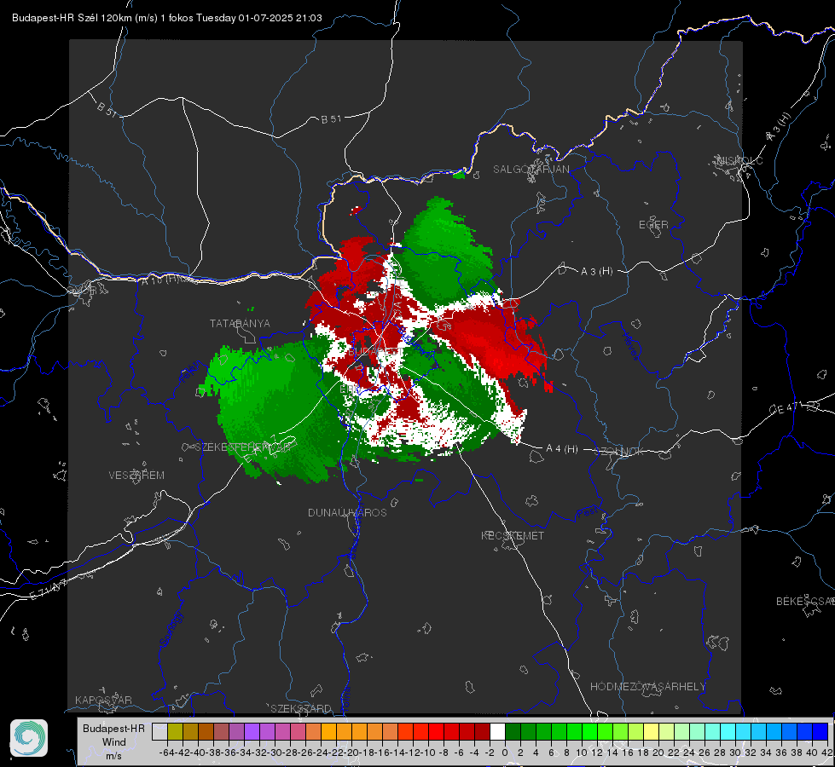Click the 42 legend tick value
The height and width of the screenshot is (767, 835).
pyautogui.click(x=827, y=753)
